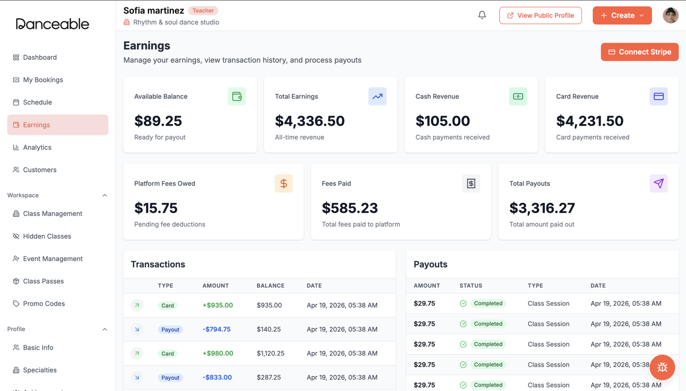The image size is (686, 391).
Task: Click the Total Earnings trend icon
Action: (377, 96)
